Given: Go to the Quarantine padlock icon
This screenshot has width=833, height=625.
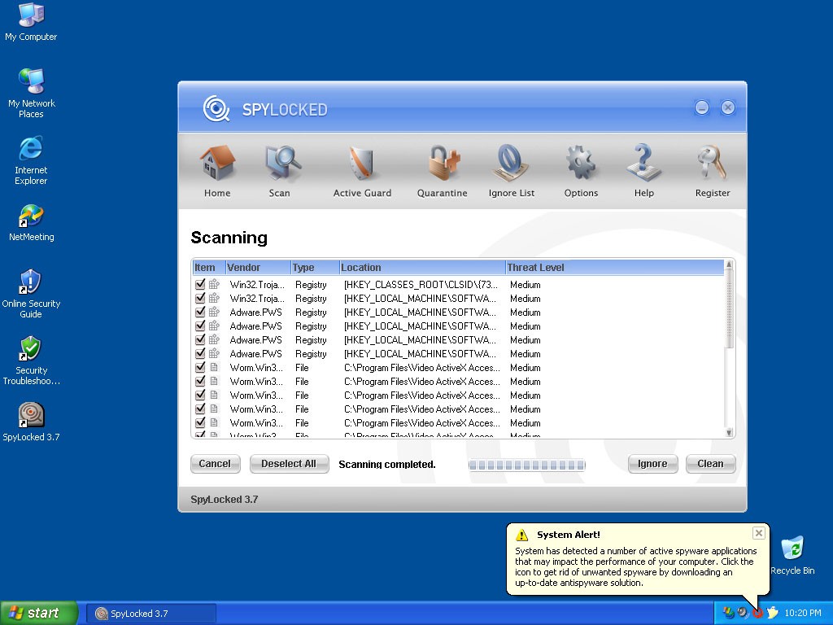Looking at the screenshot, I should (x=443, y=164).
